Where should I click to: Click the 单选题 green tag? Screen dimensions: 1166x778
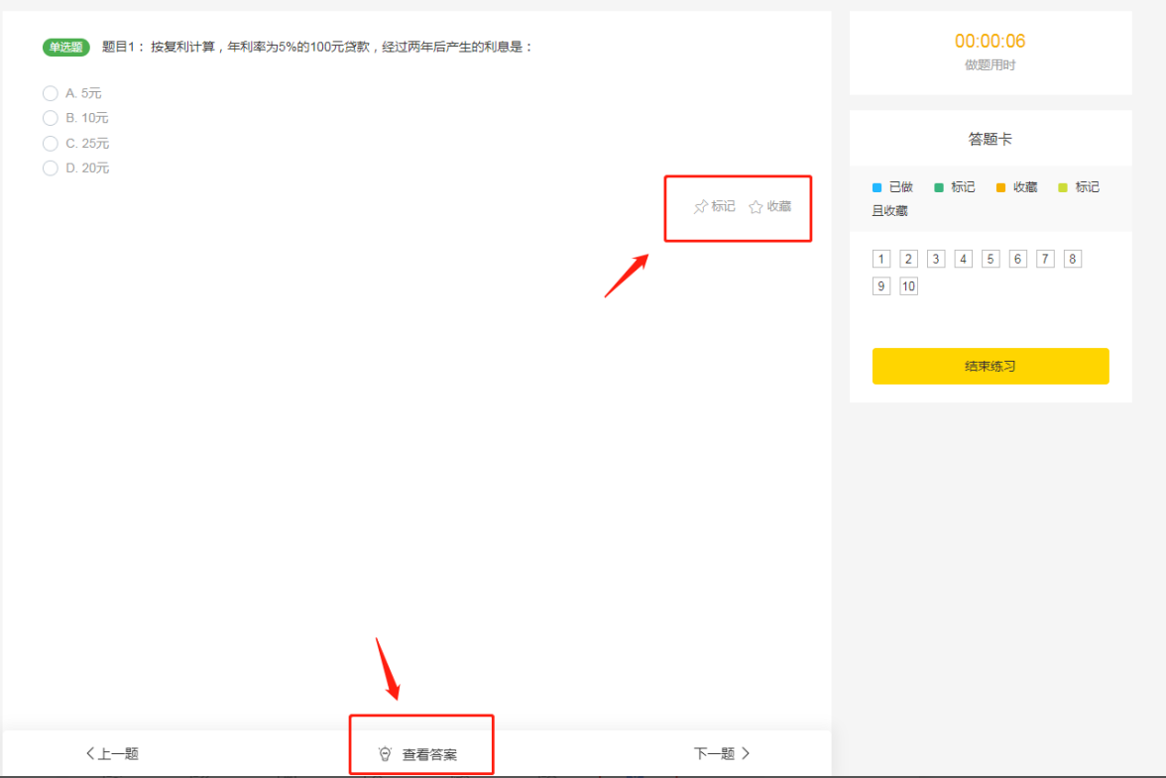[x=66, y=47]
